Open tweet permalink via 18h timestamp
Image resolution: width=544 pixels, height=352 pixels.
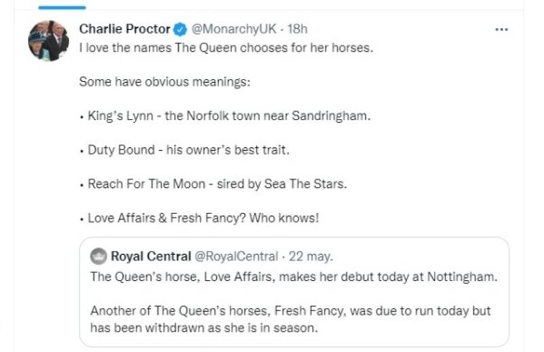point(299,29)
